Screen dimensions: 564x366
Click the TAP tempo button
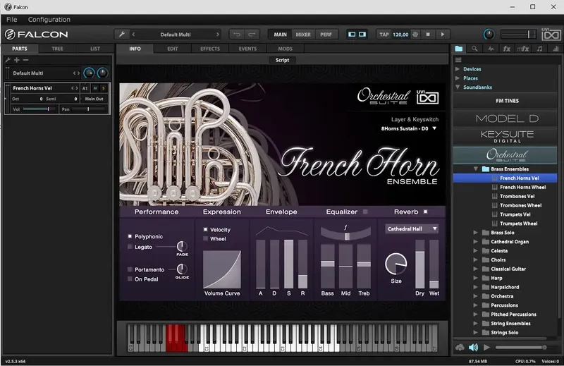point(384,35)
